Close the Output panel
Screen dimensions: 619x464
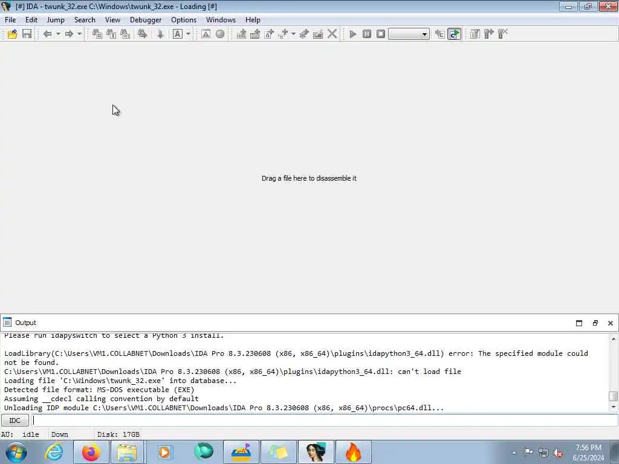tap(611, 323)
